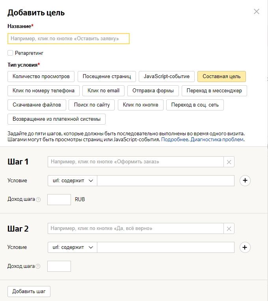Clear the Step 2 name field
The width and height of the screenshot is (268, 301).
(229, 228)
